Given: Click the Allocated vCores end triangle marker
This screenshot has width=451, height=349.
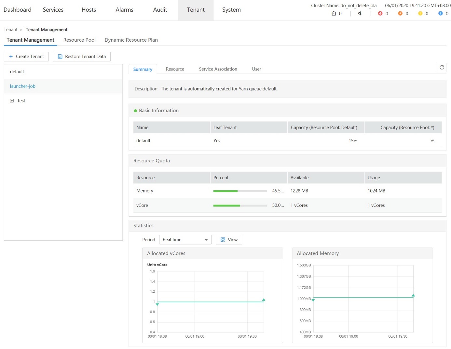Looking at the screenshot, I should [x=264, y=300].
